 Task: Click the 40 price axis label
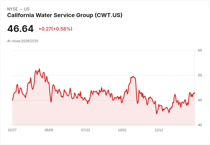[200, 125]
